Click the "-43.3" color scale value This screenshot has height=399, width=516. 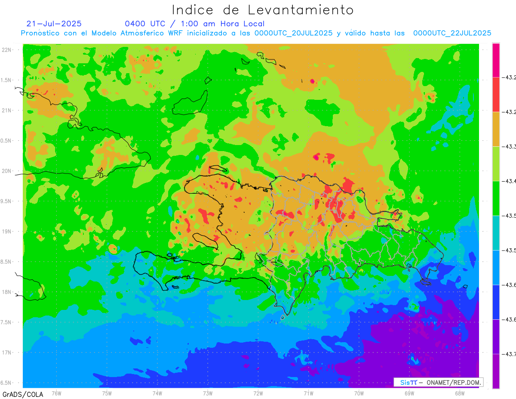509,147
